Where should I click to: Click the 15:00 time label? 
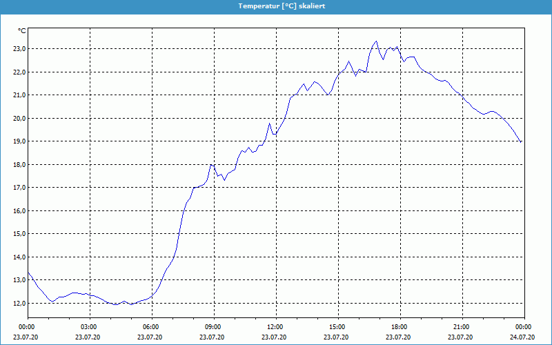point(337,327)
